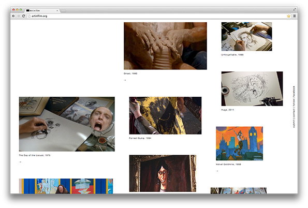
Task: Click the arrow beneath the Velvet Goldmine caption
Action: pos(217,171)
